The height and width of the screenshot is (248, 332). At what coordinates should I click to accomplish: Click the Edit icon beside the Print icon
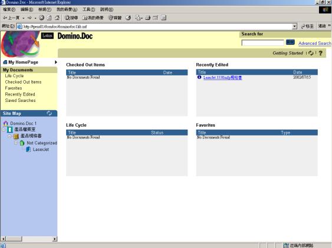(x=156, y=18)
